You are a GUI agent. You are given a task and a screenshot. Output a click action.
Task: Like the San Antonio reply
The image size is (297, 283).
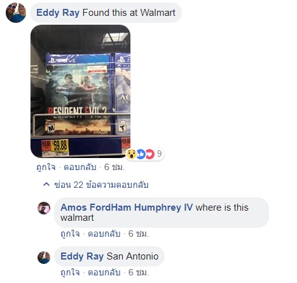70,272
